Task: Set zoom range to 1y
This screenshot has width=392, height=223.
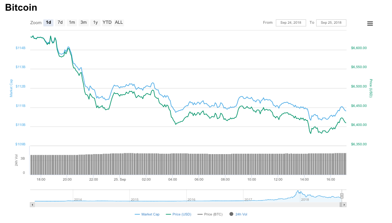Action: tap(95, 23)
